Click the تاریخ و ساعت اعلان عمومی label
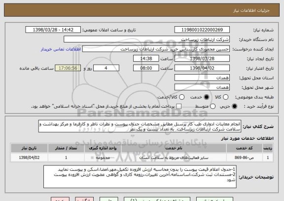Viewport: 284px width, 201px height. (109, 30)
